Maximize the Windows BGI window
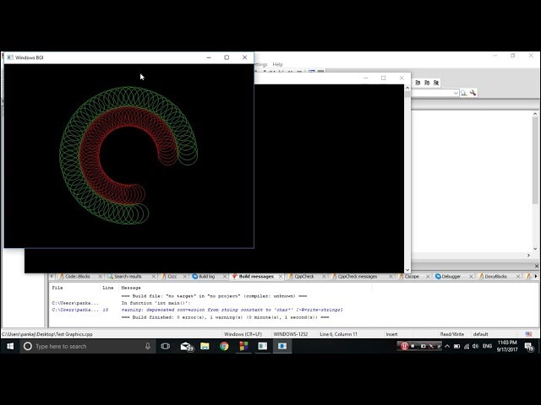The image size is (541, 405). [x=227, y=57]
